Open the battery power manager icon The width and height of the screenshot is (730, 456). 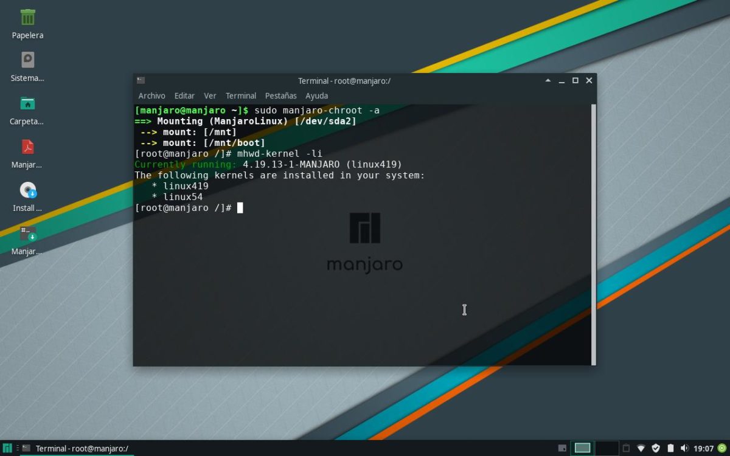click(670, 448)
